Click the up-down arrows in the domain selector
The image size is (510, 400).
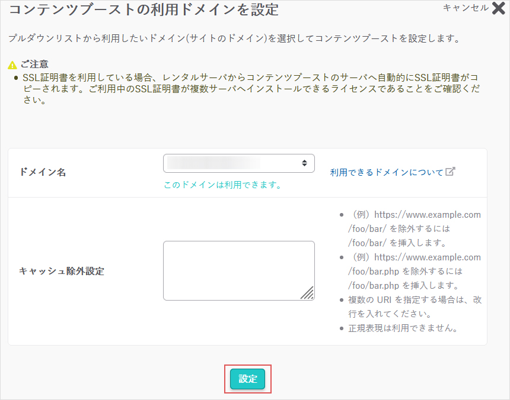pyautogui.click(x=304, y=163)
